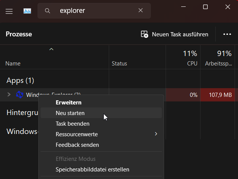The image size is (238, 179).
Task: Open the three-dot more options menu
Action: coord(227,34)
